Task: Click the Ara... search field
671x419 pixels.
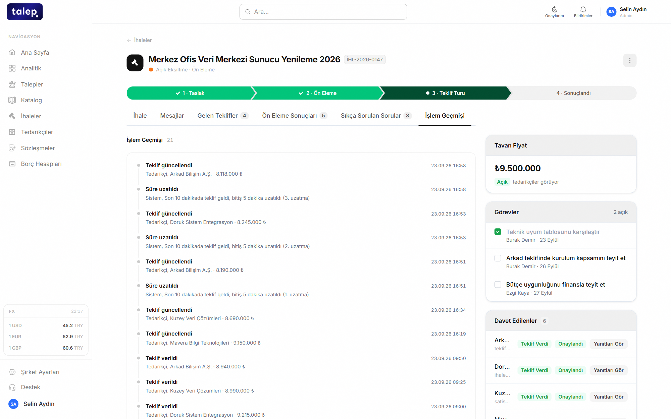Action: point(323,12)
